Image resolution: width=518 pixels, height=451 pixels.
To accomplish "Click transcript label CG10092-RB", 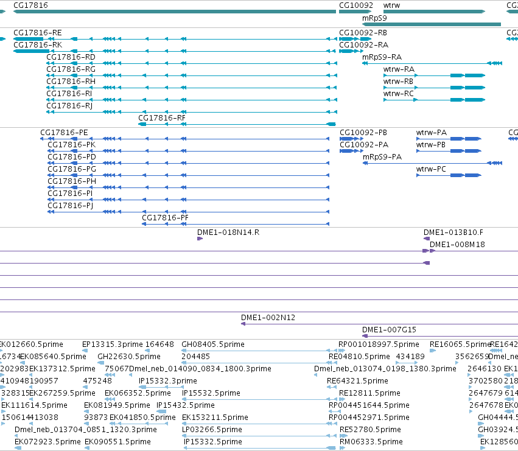I will tap(363, 33).
